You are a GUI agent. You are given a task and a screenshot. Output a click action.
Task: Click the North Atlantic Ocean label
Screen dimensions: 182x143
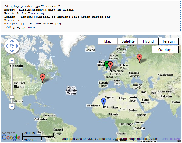71,91
